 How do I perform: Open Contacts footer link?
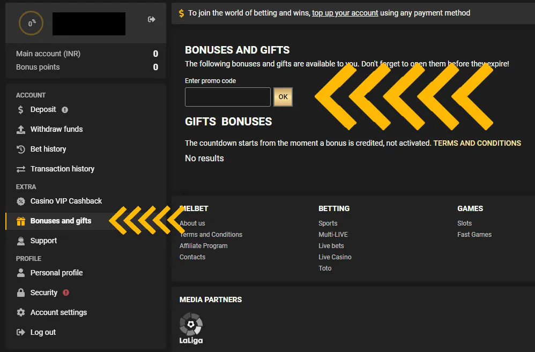point(192,257)
